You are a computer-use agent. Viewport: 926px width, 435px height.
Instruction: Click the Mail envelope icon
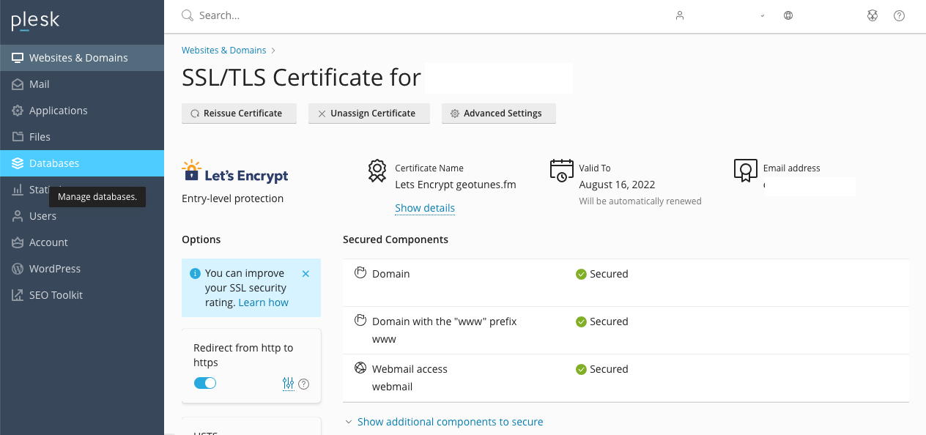coord(18,84)
